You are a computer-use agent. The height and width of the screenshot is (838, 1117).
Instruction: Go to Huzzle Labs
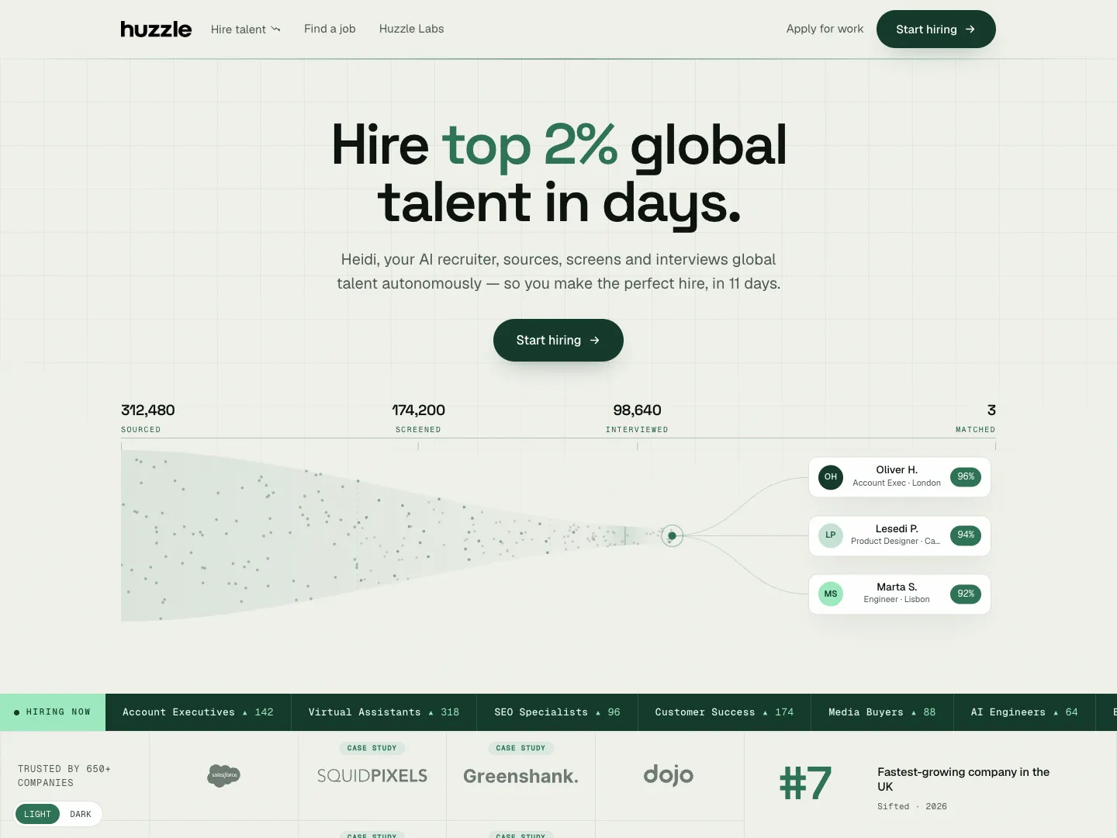click(411, 29)
